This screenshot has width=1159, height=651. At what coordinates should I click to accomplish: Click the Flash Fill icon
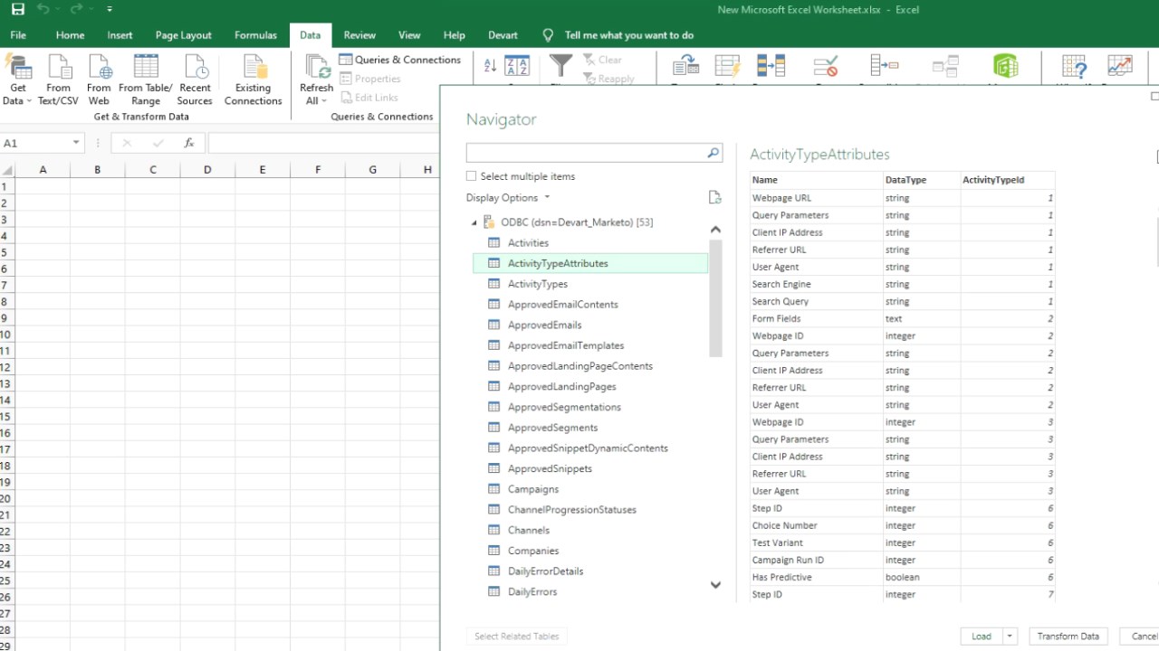click(727, 66)
